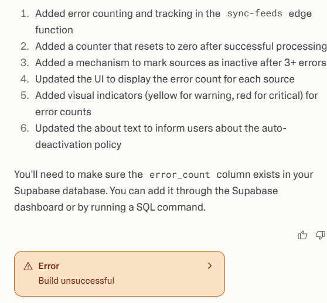Click the words 'Supabase database'
This screenshot has width=327, height=303.
coord(61,191)
